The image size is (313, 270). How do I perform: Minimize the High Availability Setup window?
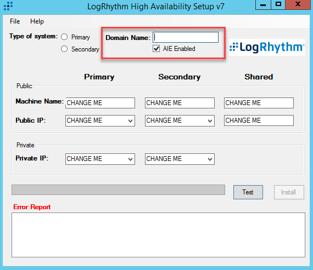263,5
